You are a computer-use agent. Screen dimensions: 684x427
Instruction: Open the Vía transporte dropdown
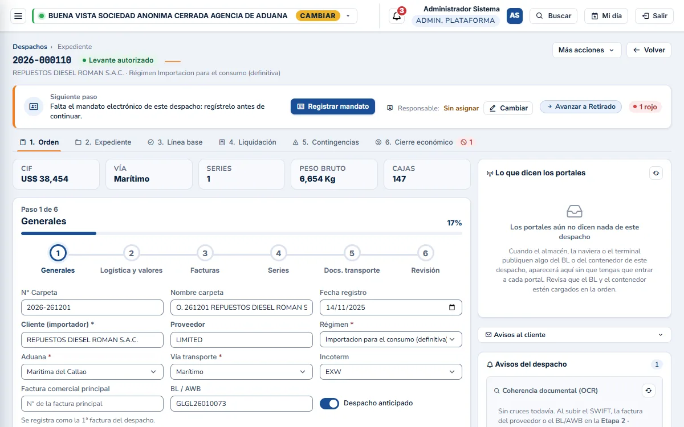point(242,372)
